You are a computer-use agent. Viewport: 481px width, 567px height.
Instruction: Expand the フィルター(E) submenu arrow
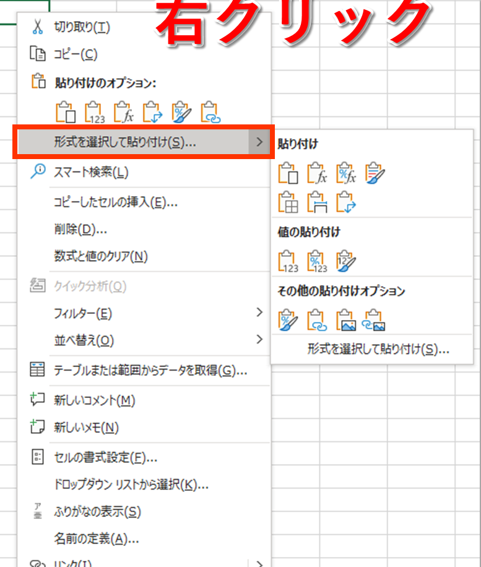pos(259,312)
